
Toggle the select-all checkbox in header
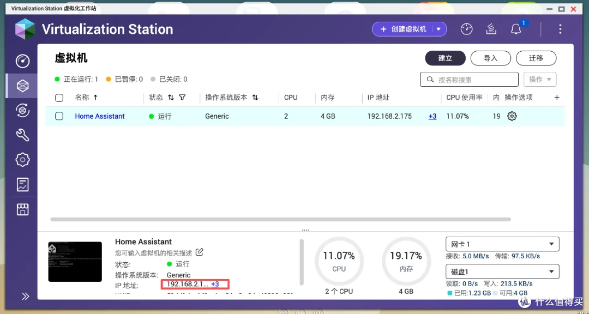[x=59, y=98]
